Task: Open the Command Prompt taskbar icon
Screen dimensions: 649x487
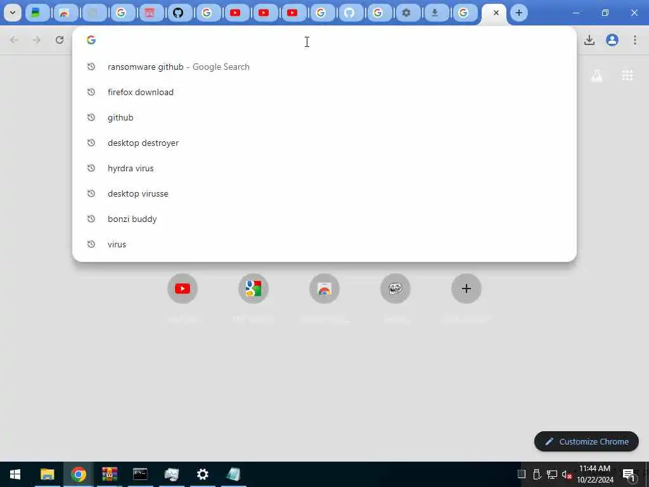Action: pos(140,474)
